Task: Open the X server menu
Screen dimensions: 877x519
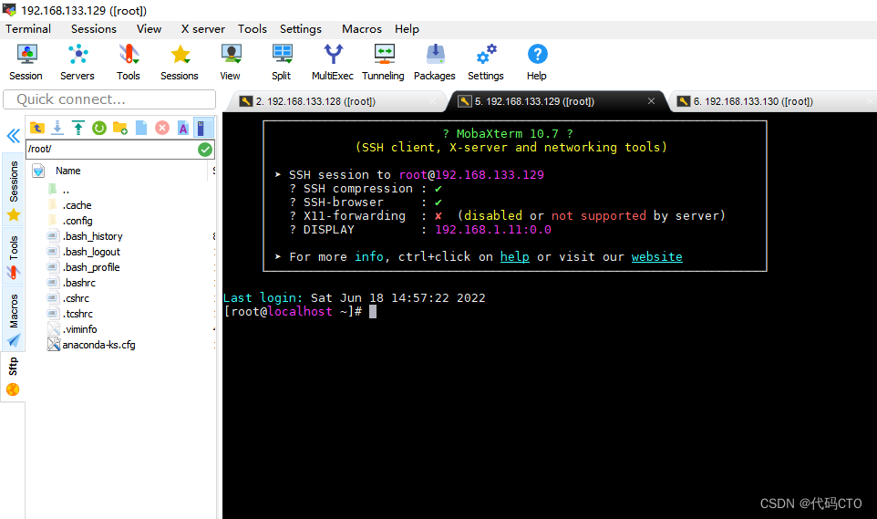Action: tap(202, 29)
